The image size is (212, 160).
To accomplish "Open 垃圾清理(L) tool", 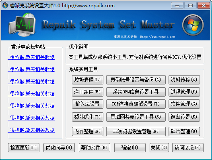I will coord(88,80).
